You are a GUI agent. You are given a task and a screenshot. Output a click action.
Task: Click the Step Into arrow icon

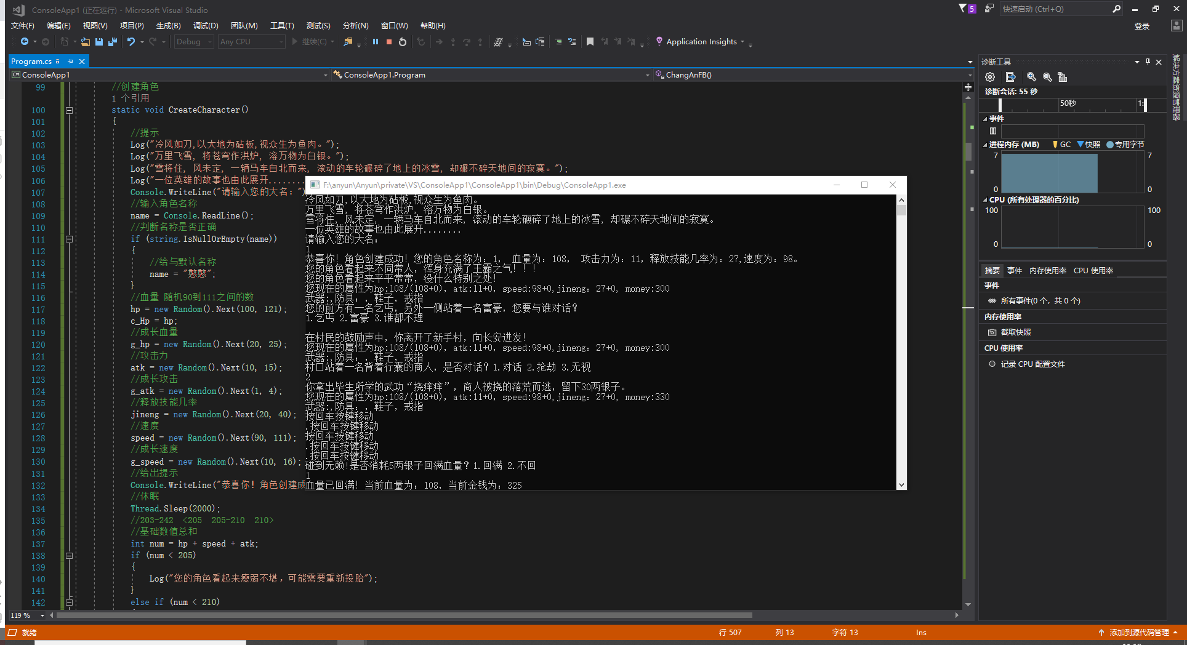coord(453,42)
